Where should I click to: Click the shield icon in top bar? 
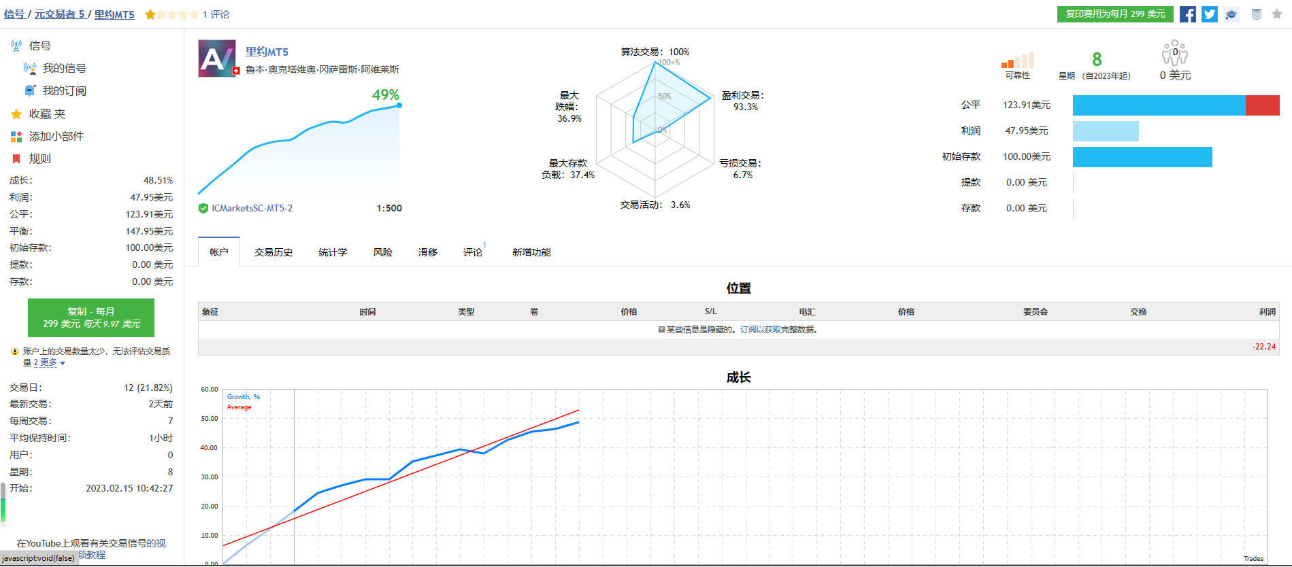1257,14
